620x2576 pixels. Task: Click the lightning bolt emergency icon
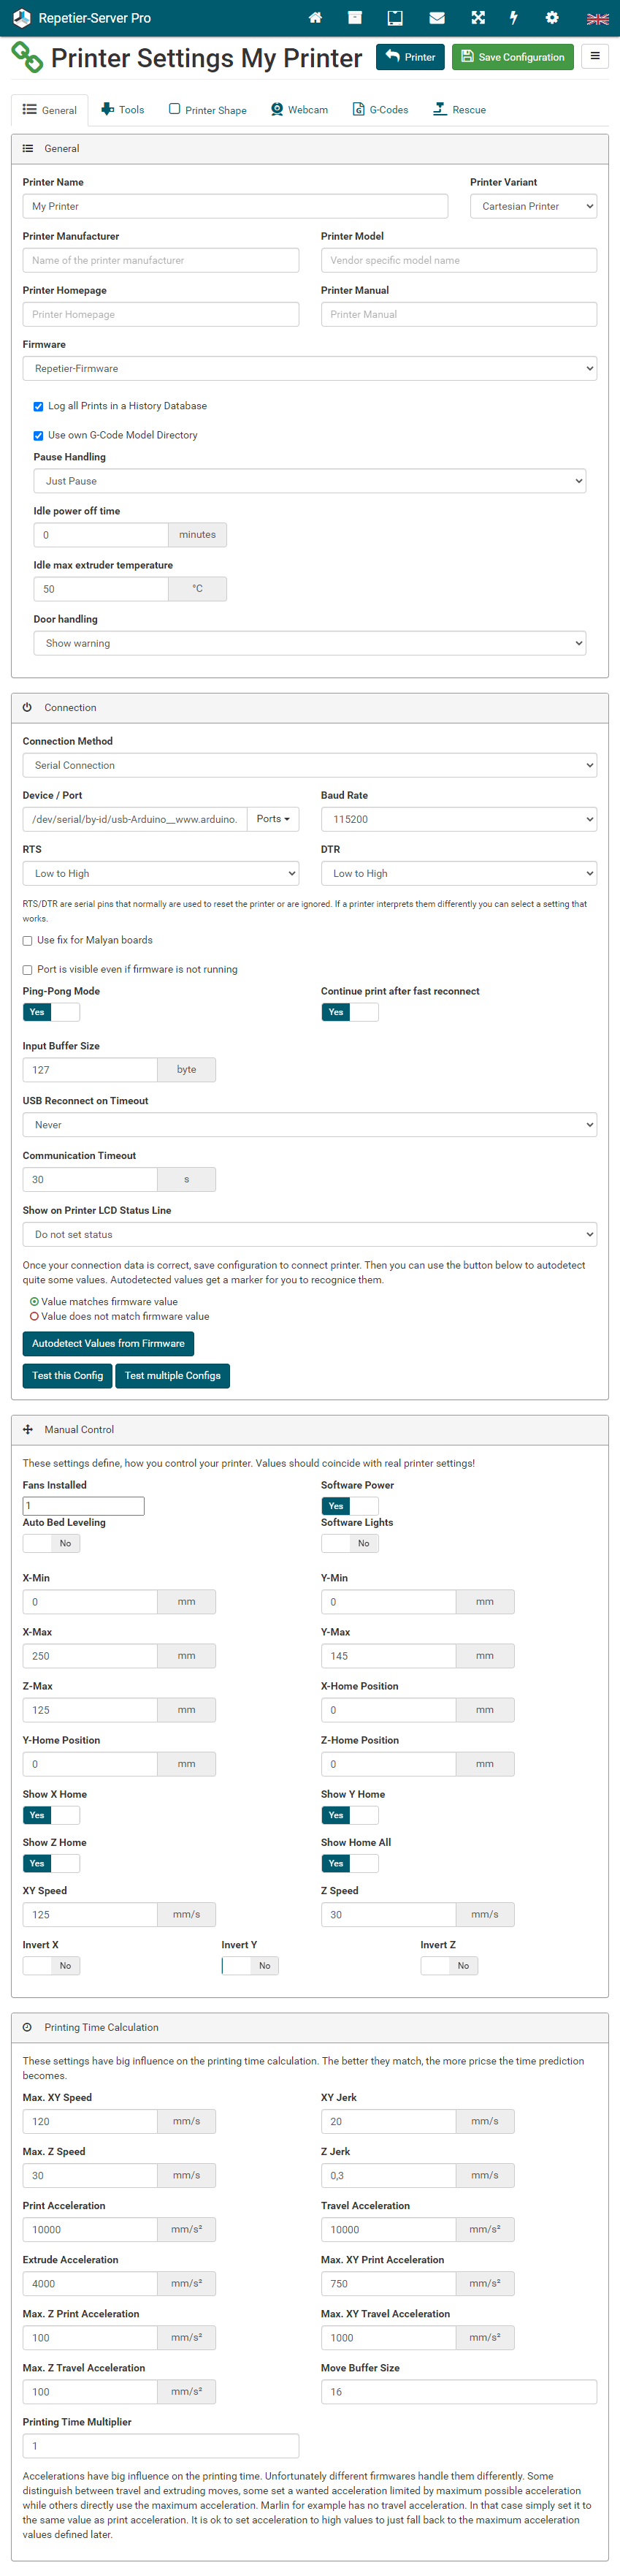(514, 18)
